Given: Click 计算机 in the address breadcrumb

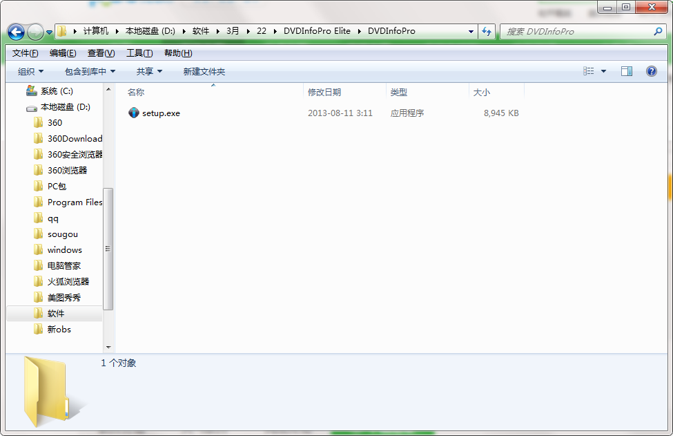Looking at the screenshot, I should (96, 31).
